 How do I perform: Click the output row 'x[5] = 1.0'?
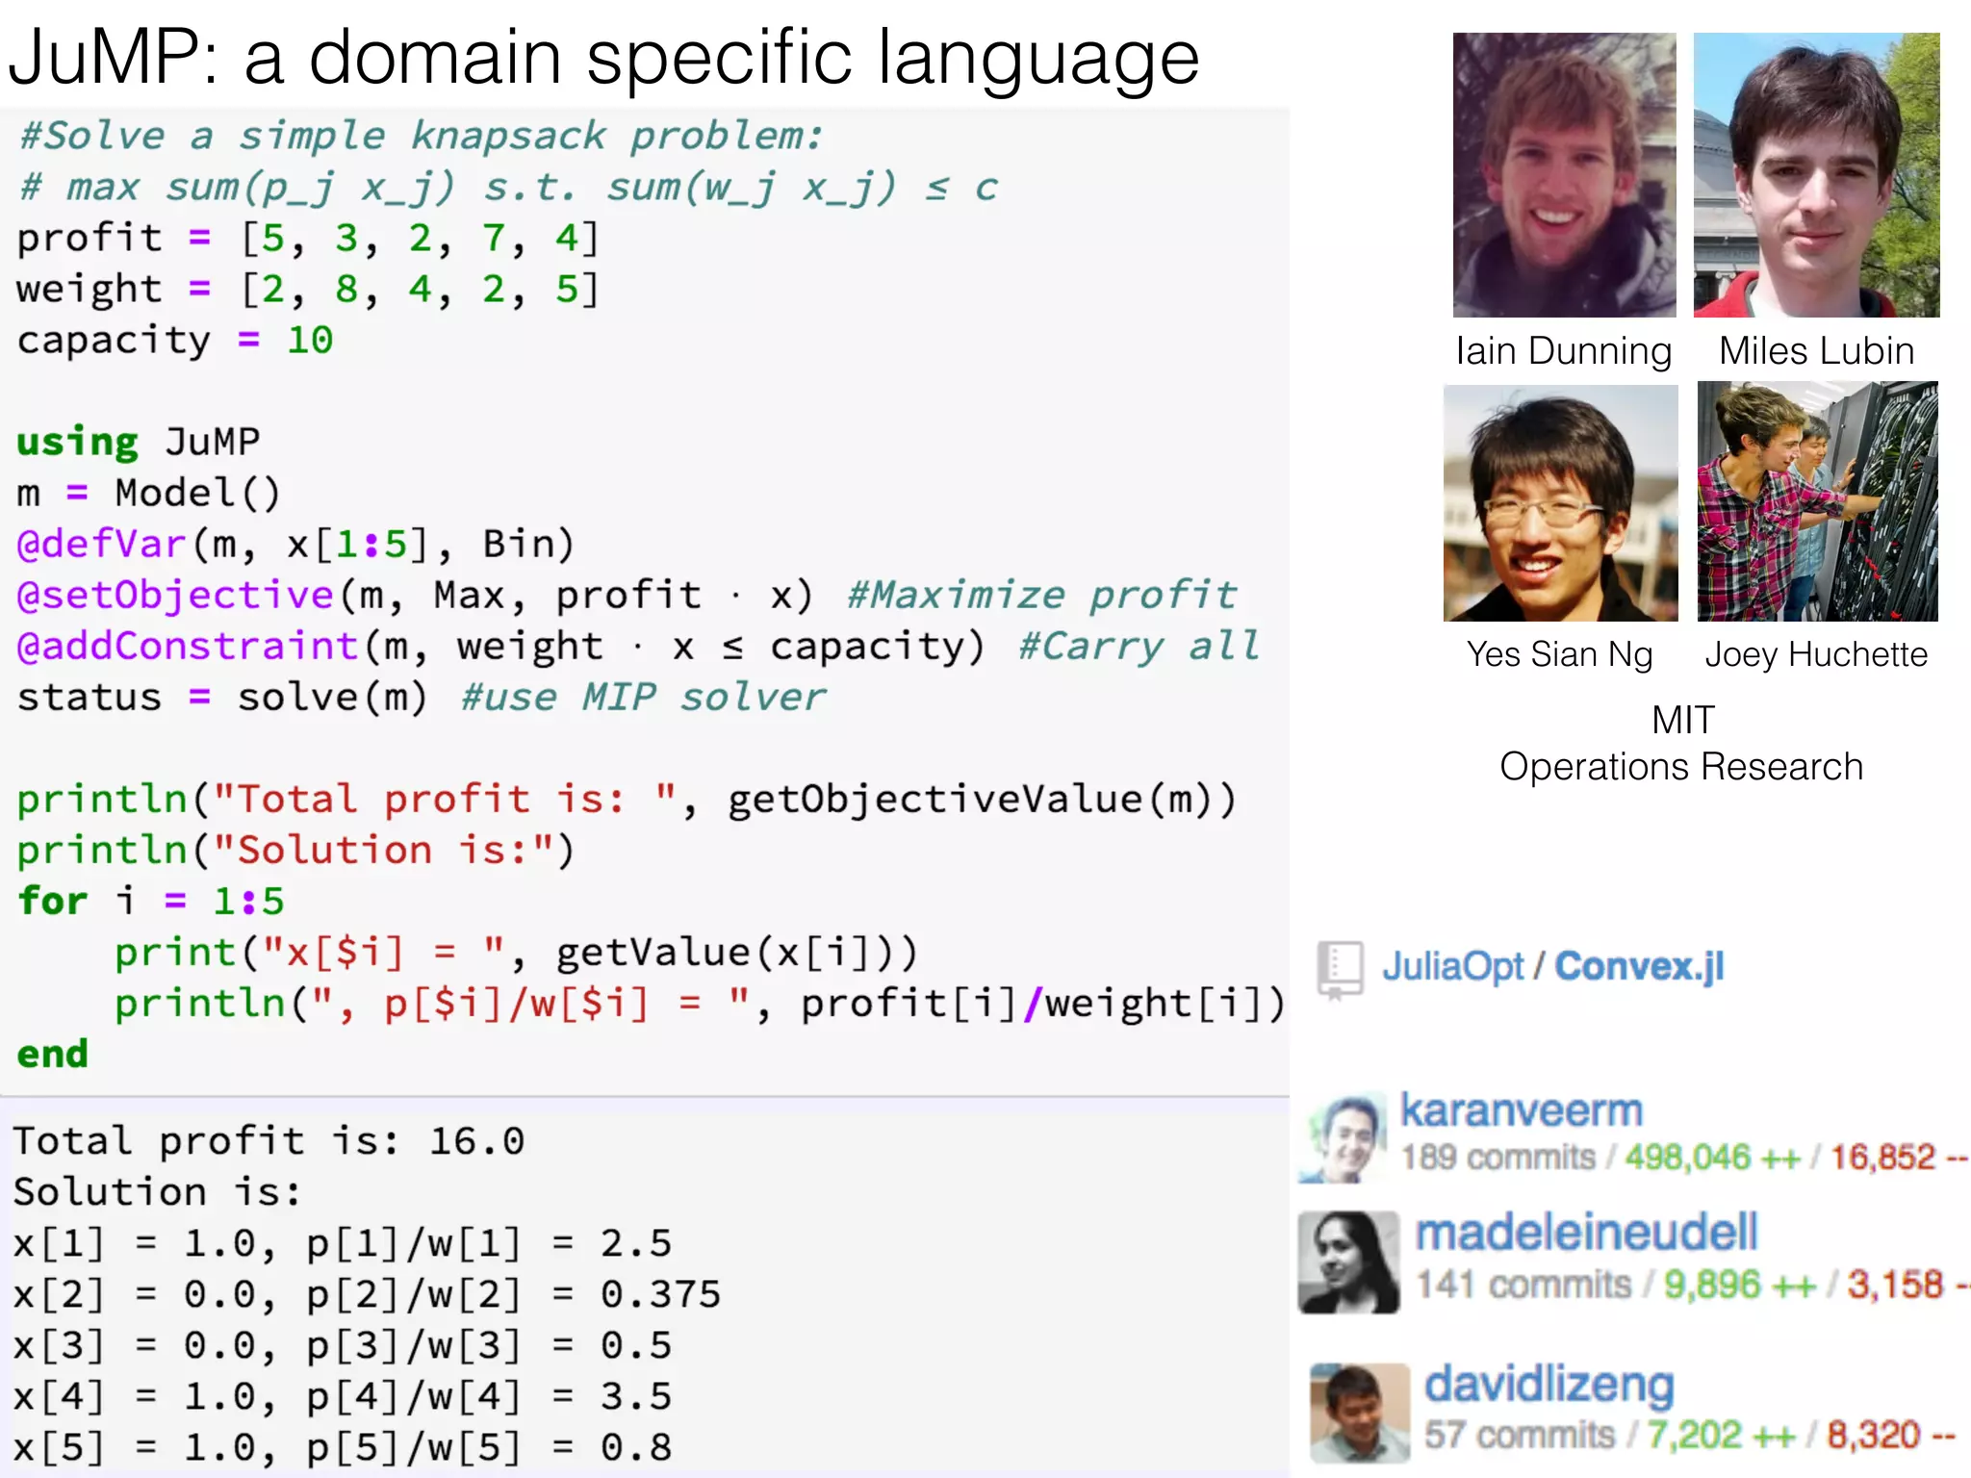click(x=342, y=1448)
